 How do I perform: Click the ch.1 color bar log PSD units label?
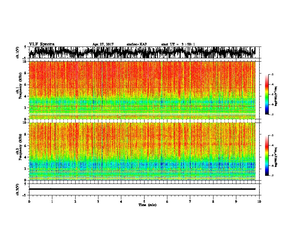pyautogui.click(x=276, y=96)
